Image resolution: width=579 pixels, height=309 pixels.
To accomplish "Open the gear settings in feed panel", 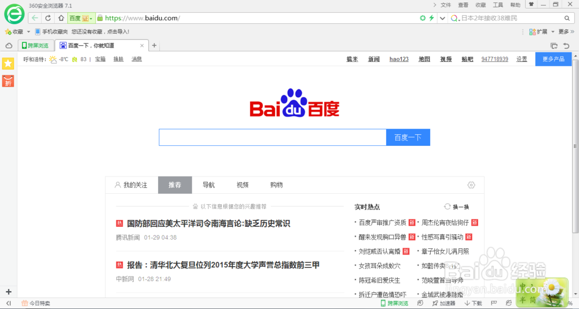I will coord(471,185).
